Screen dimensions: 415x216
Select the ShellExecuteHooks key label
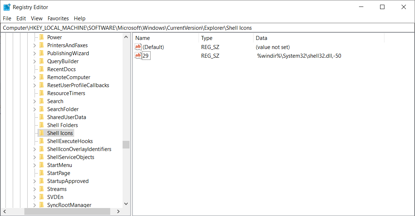pos(70,141)
